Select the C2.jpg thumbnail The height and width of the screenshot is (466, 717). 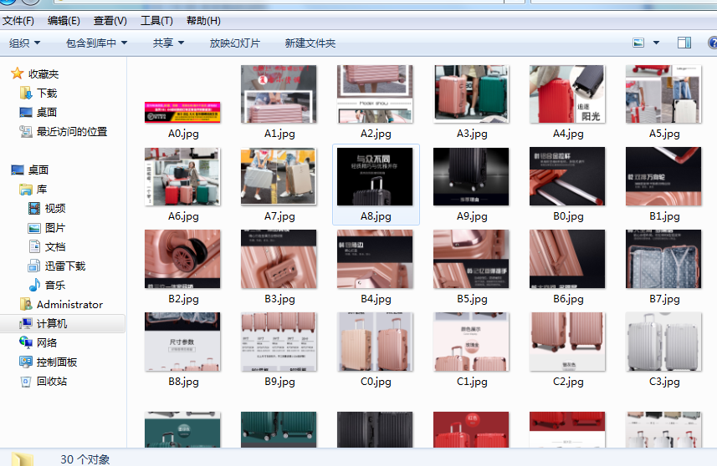[567, 342]
